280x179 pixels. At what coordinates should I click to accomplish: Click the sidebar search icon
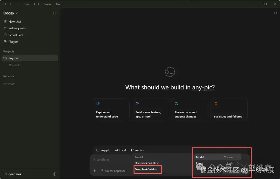(54, 13)
